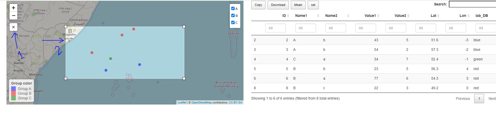Click the Value1 column filter box
Image resolution: width=496 pixels, height=125 pixels.
pos(366,28)
